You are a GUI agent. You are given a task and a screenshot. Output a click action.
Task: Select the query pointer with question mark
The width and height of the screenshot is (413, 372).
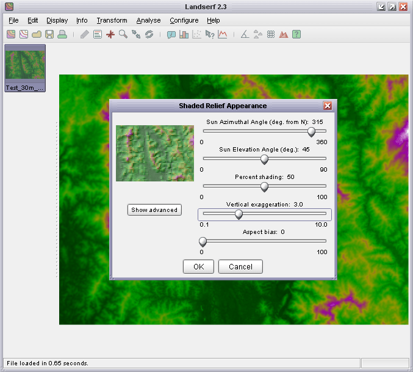coord(210,34)
